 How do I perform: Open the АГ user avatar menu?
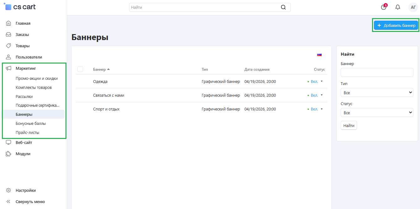tap(413, 7)
